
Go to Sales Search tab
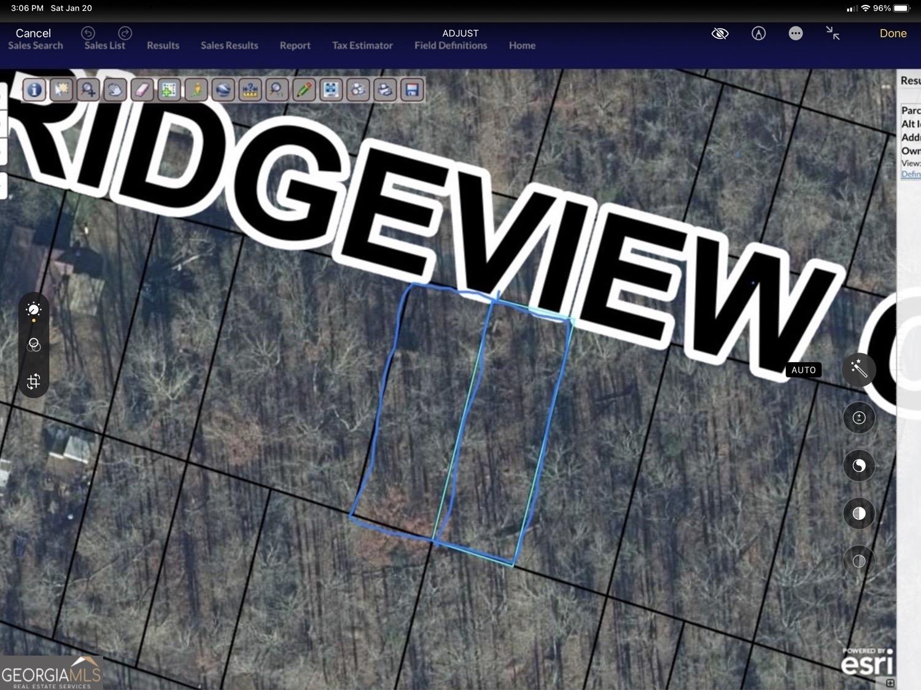36,45
